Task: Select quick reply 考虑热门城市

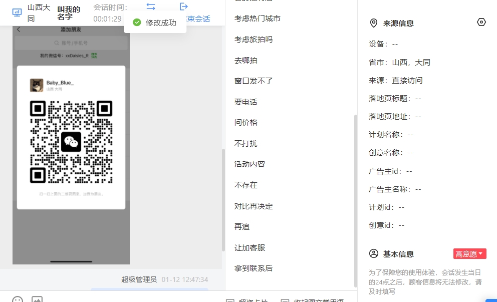Action: 257,19
